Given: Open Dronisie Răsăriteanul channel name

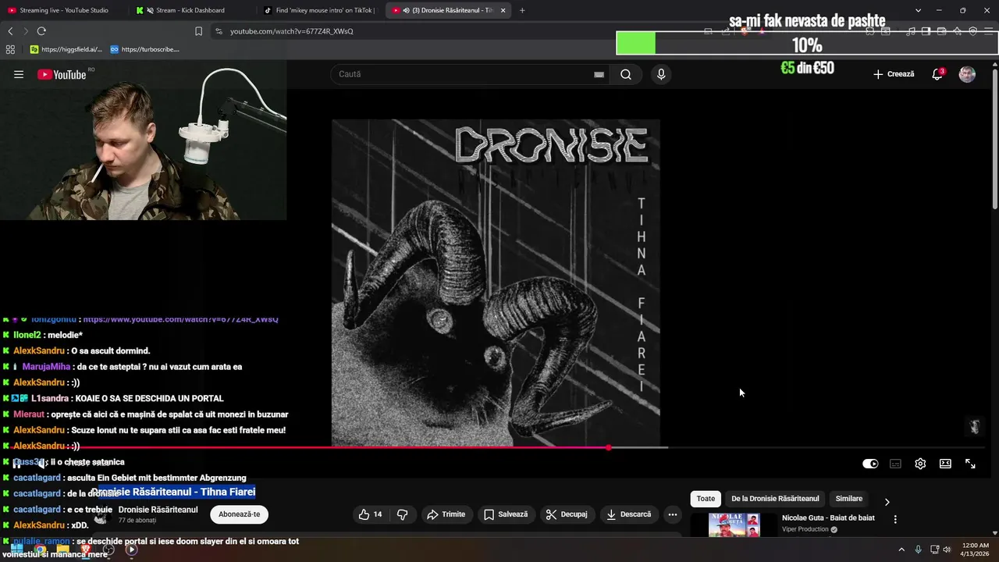Looking at the screenshot, I should [x=158, y=510].
